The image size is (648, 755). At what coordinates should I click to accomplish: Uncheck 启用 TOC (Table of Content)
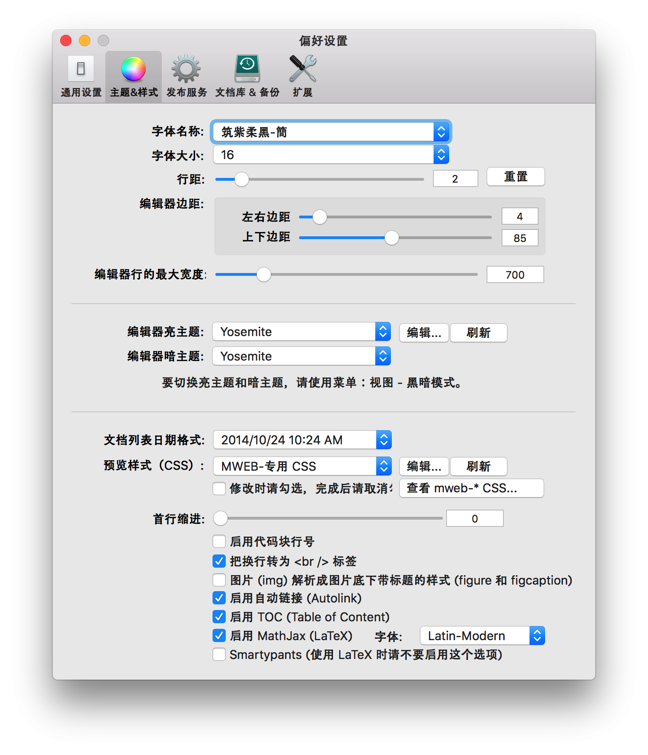[x=219, y=617]
